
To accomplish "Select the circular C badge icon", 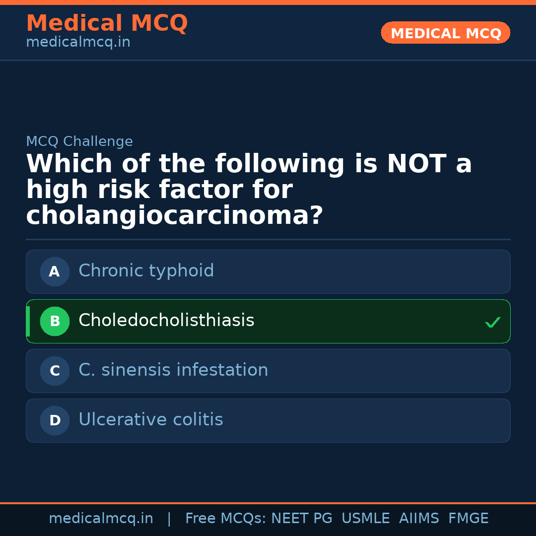I will click(55, 371).
